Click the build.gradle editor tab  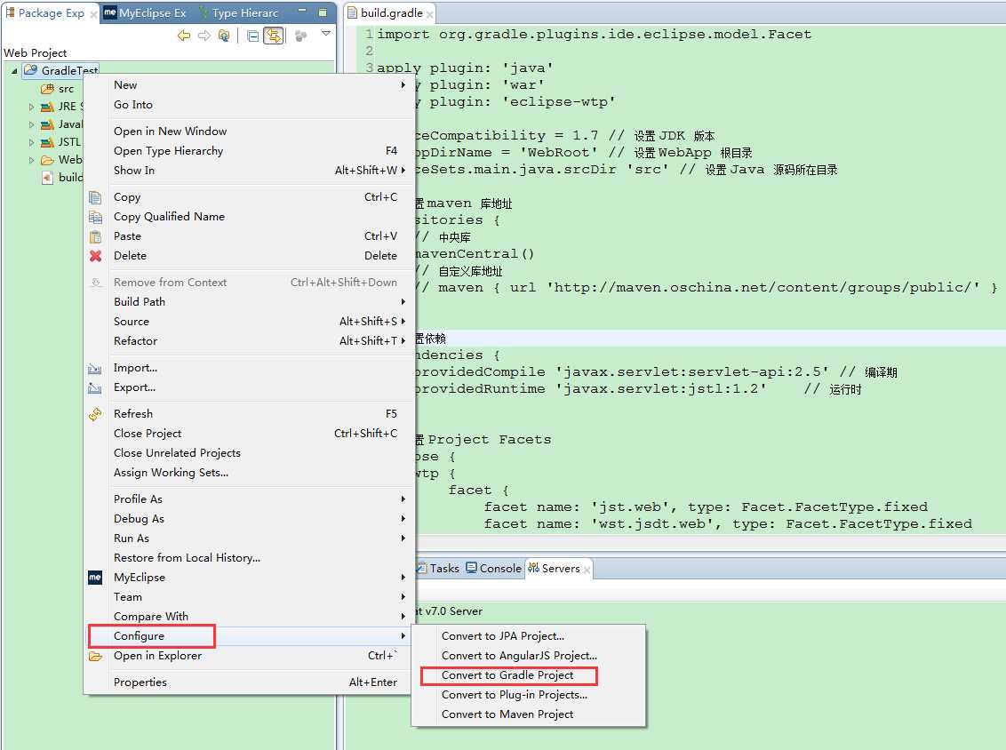(x=390, y=12)
